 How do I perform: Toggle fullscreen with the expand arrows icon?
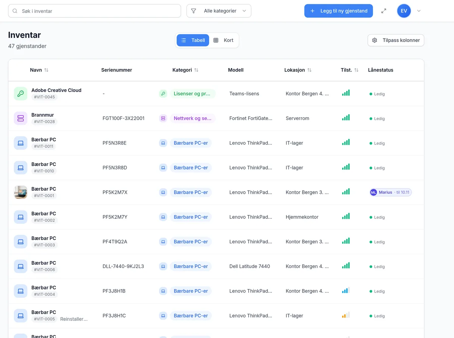pyautogui.click(x=384, y=11)
